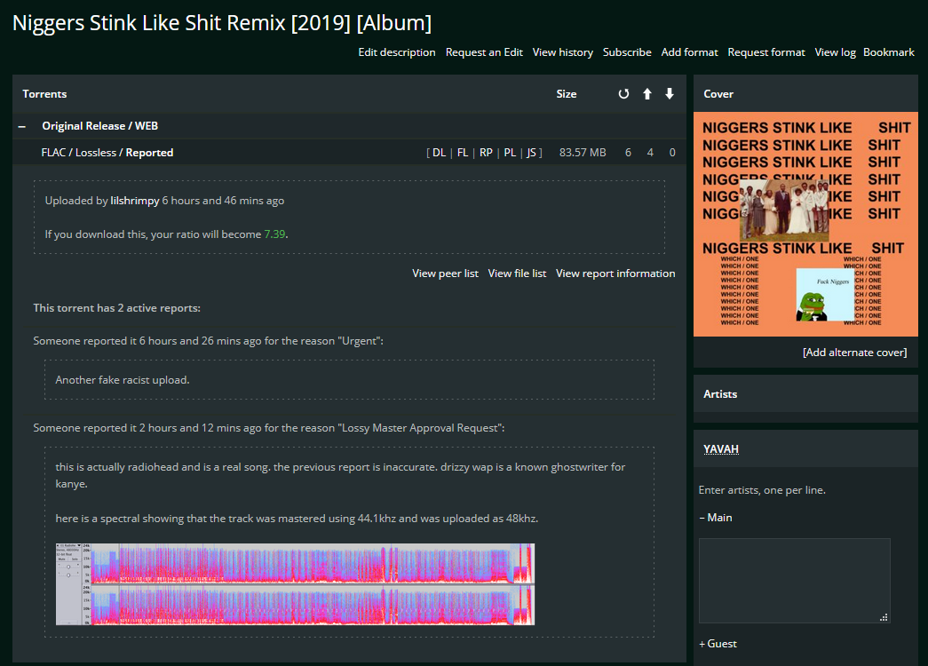Toggle the FLAC / Lossless / Reported torrent details

107,153
